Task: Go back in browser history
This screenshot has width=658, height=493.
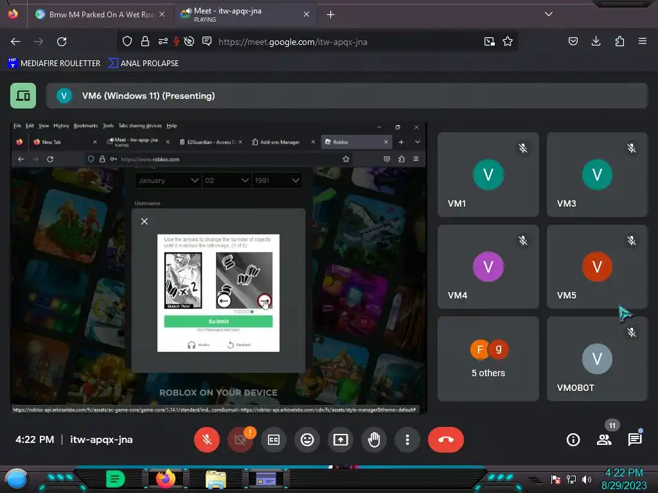Action: [15, 42]
